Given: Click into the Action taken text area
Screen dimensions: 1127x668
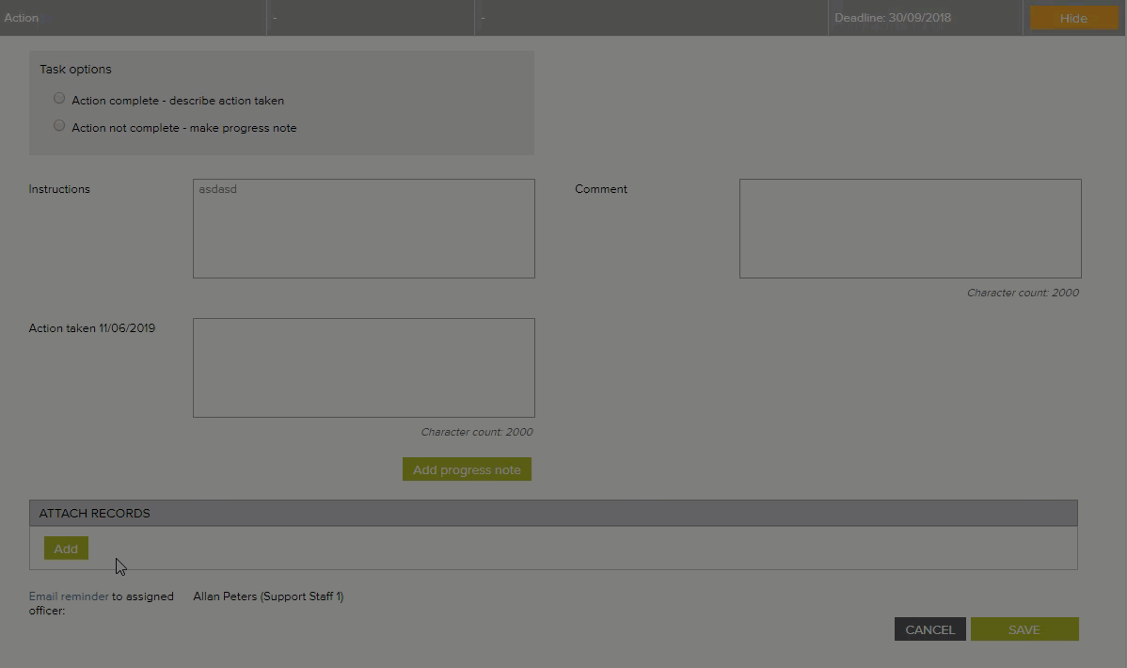Looking at the screenshot, I should click(363, 368).
